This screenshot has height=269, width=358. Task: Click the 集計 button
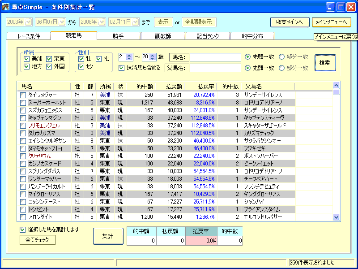(108, 236)
